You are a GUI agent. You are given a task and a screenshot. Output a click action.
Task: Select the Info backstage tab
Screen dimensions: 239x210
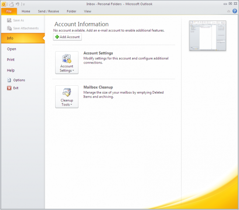pos(23,38)
